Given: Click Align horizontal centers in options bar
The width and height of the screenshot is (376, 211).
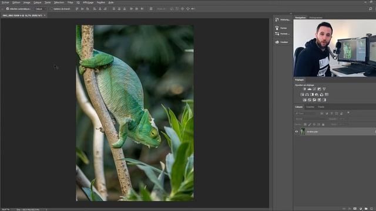Looking at the screenshot, I should point(100,9).
